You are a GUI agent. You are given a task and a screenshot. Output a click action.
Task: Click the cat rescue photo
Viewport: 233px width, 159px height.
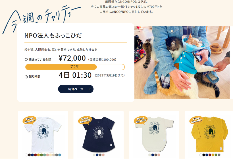182,63
